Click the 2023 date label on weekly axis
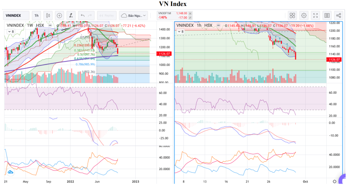This screenshot has height=187, width=348. pos(135,182)
